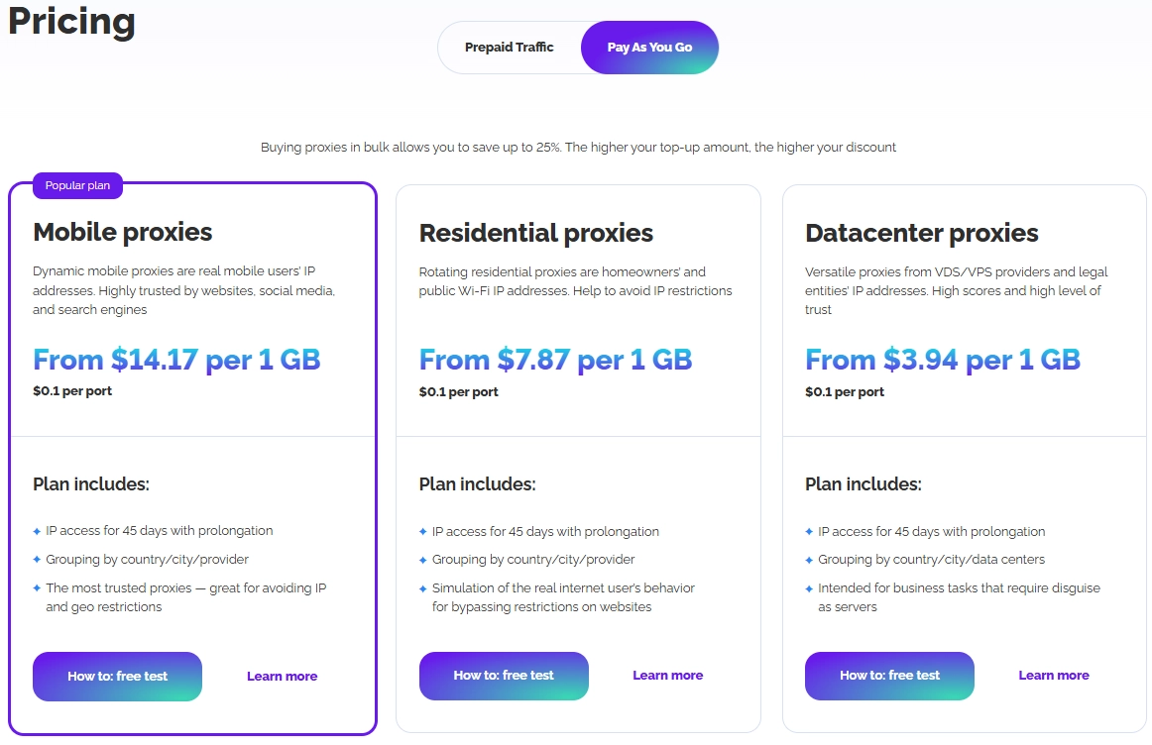Learn more about Residential proxies
The height and width of the screenshot is (745, 1152).
(667, 676)
